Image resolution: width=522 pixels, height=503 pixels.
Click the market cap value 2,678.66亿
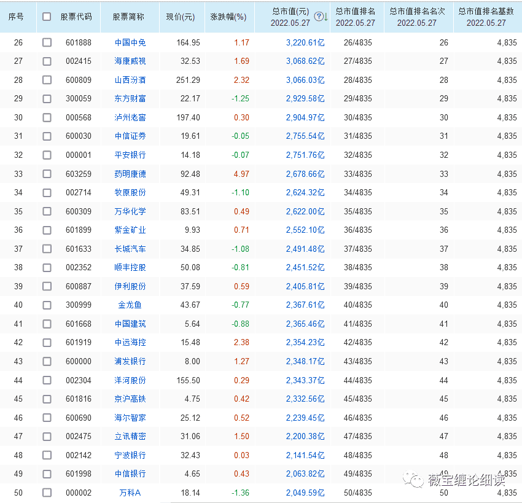(305, 174)
